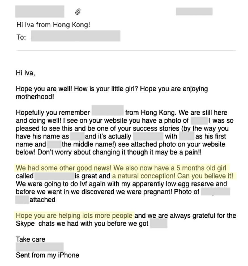
Task: Click highlighted a natural conception! text
Action: coord(144,176)
